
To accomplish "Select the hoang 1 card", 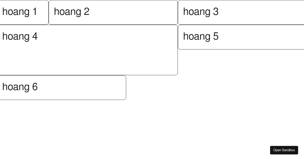I will pos(24,12).
